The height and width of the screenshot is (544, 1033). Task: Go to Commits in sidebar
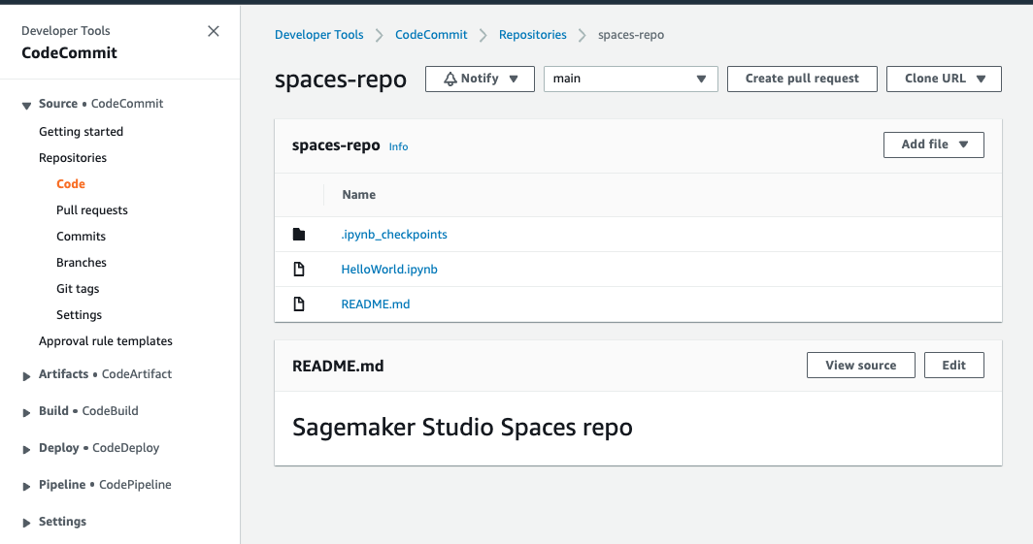[x=81, y=237]
